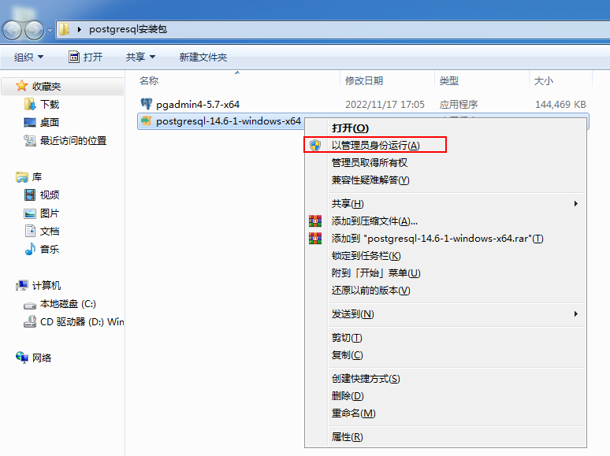Click the Forward navigation arrow button
The height and width of the screenshot is (456, 610).
34,30
